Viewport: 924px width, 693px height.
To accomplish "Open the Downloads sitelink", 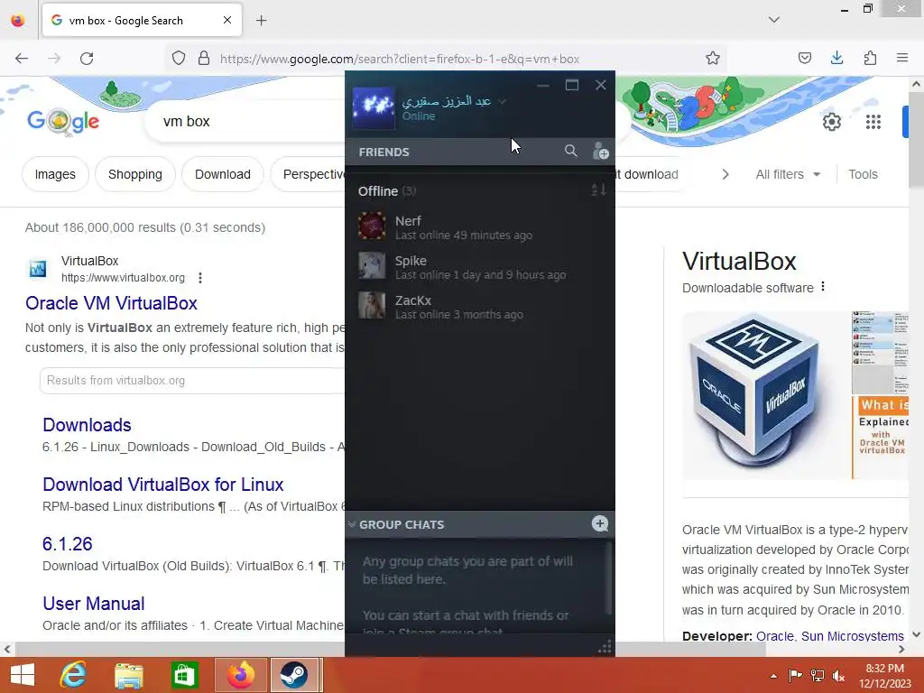I will 87,425.
